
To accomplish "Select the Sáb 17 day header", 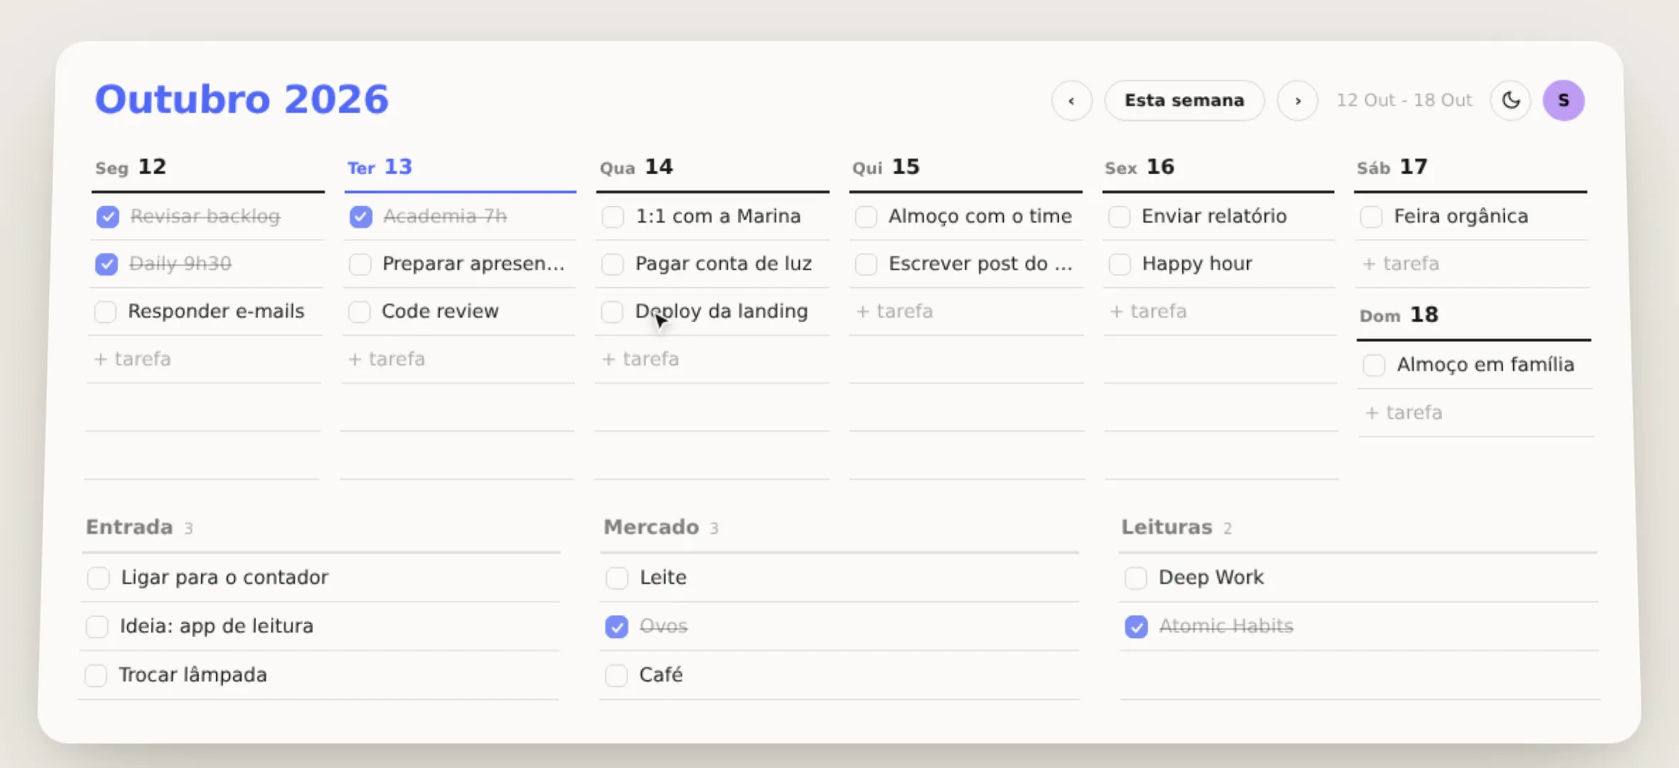I will click(1392, 167).
